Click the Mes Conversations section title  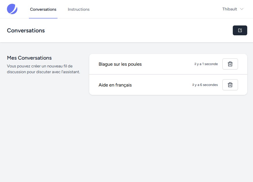coord(29,58)
